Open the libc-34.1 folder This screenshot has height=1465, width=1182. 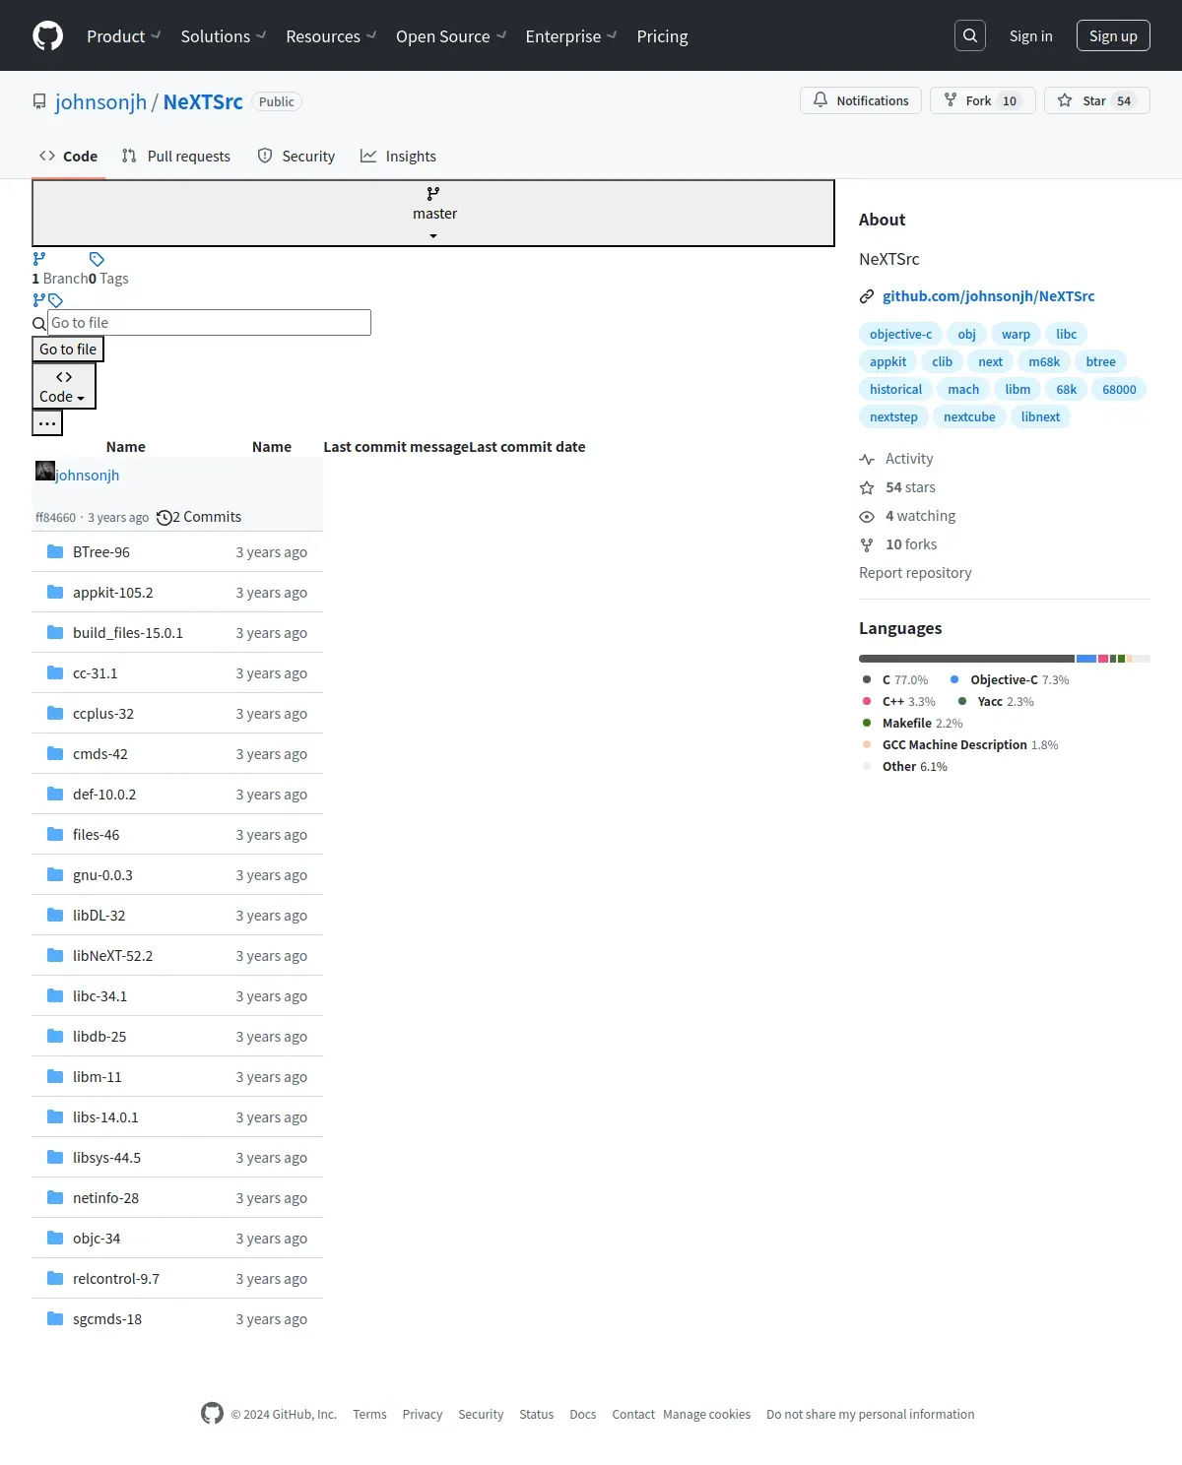pos(99,995)
